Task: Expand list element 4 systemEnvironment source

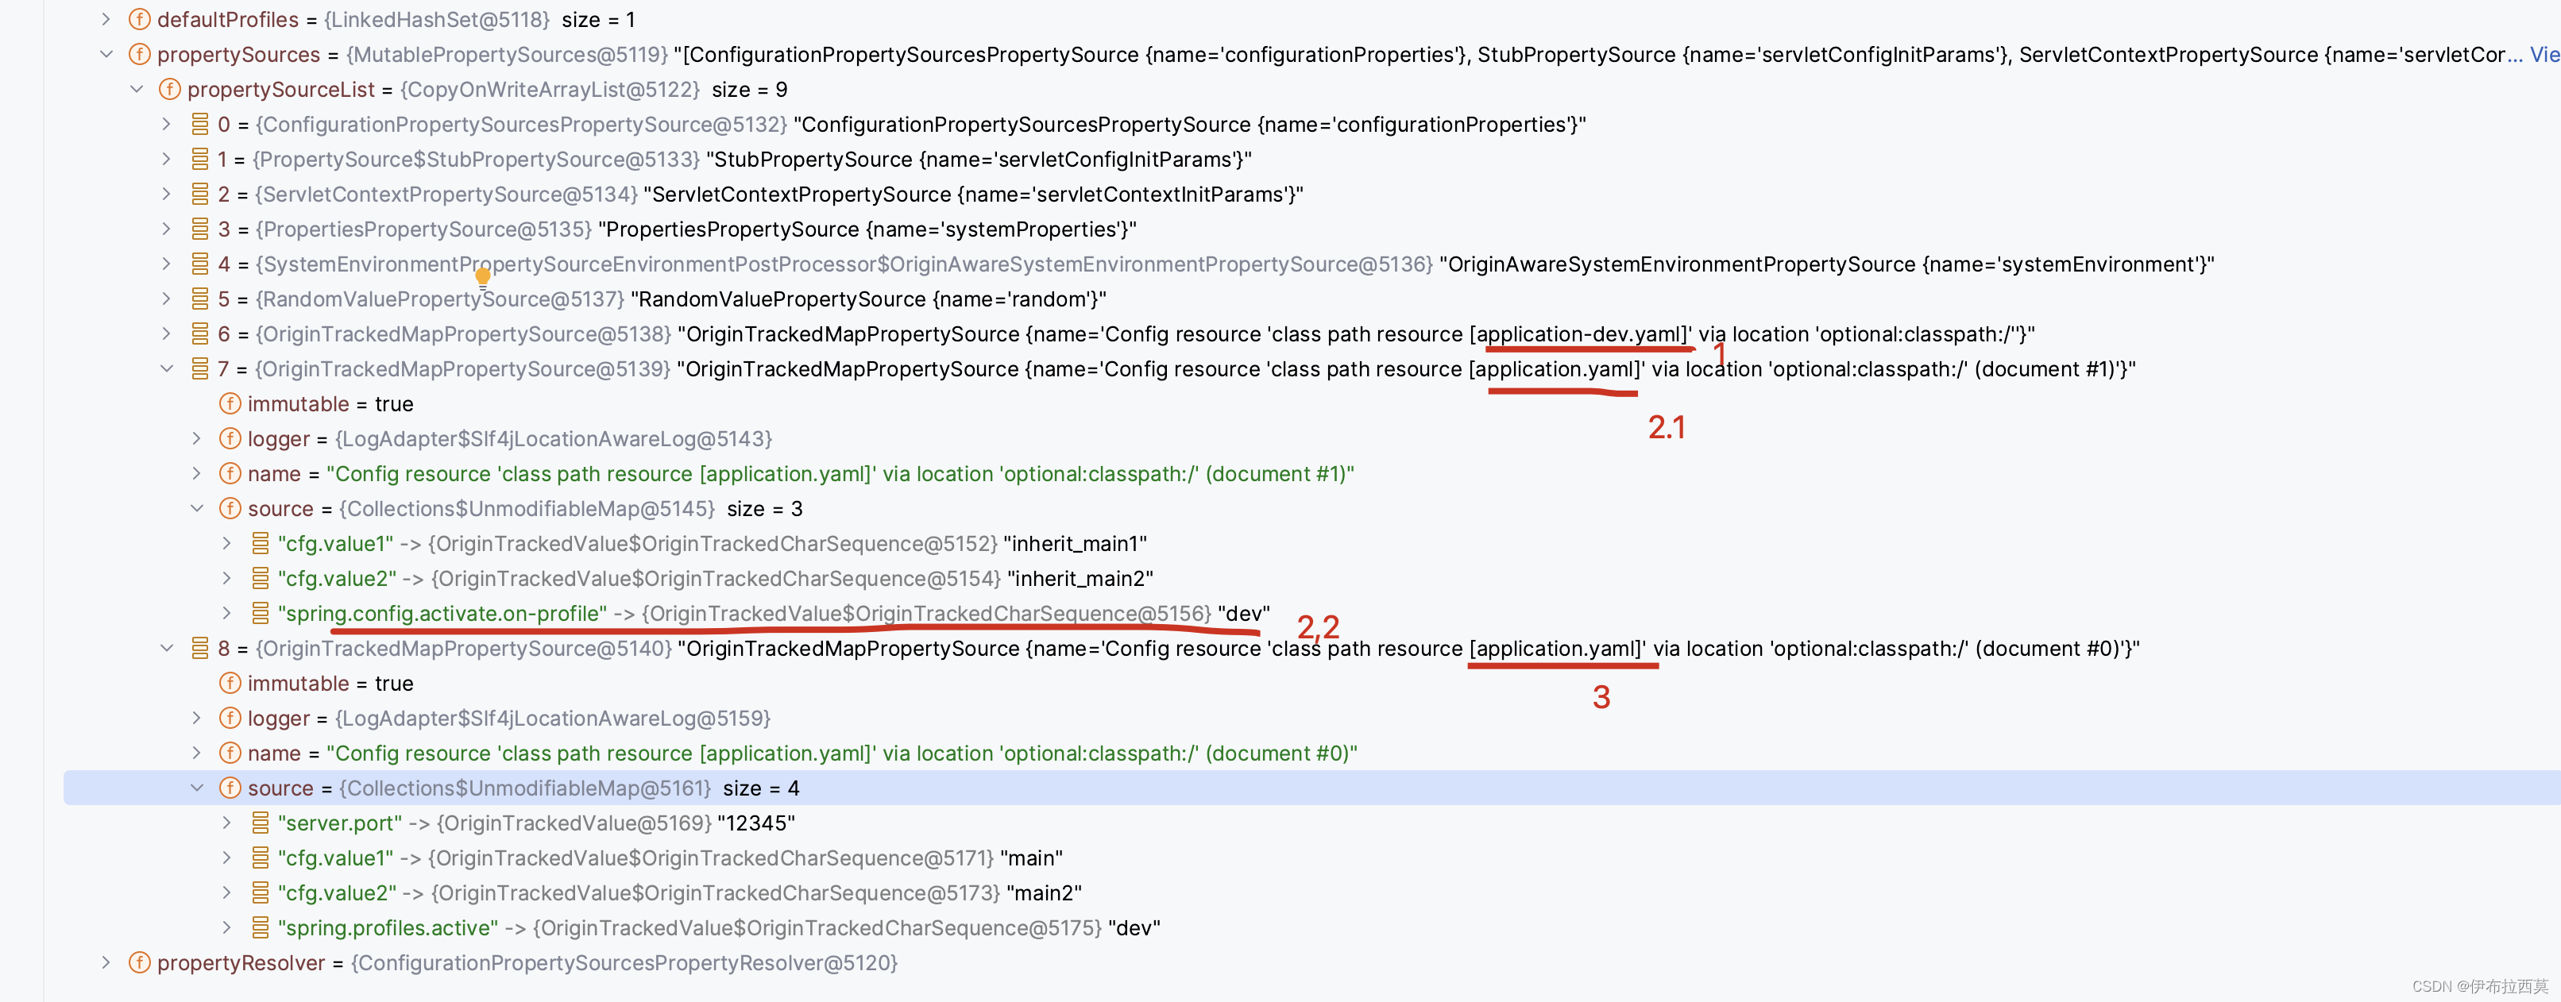Action: pyautogui.click(x=167, y=264)
